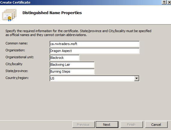Cancel the certificate wizard
The width and height of the screenshot is (171, 130).
click(156, 125)
